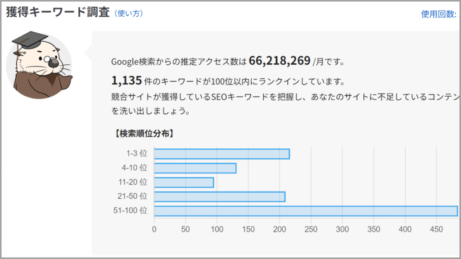Image resolution: width=461 pixels, height=259 pixels.
Task: Click the 4-10 位 axis label
Action: [x=135, y=168]
